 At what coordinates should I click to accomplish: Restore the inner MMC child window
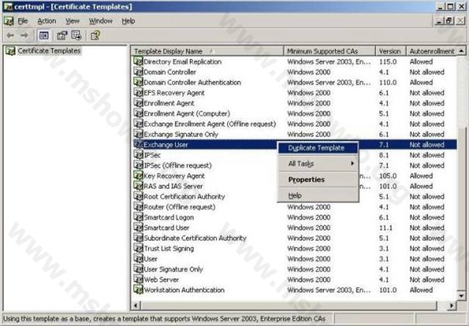pos(450,20)
